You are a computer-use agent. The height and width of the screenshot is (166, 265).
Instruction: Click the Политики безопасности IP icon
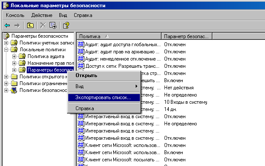coord(14,90)
